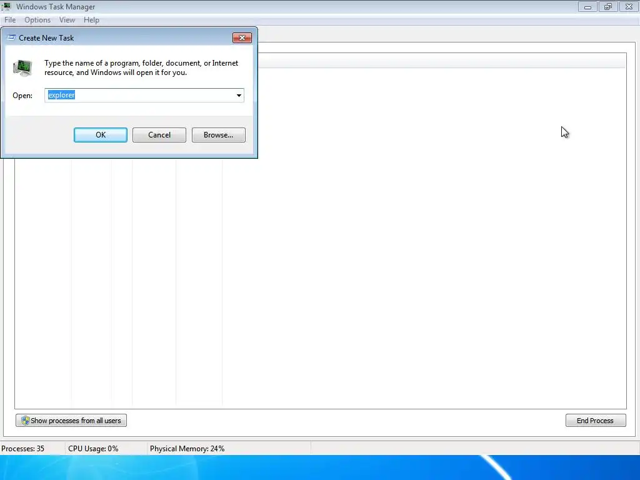Click Show processes from all users
640x480 pixels.
click(71, 421)
